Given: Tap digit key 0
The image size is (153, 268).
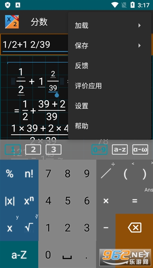Looking at the screenshot, I should click(48, 255).
